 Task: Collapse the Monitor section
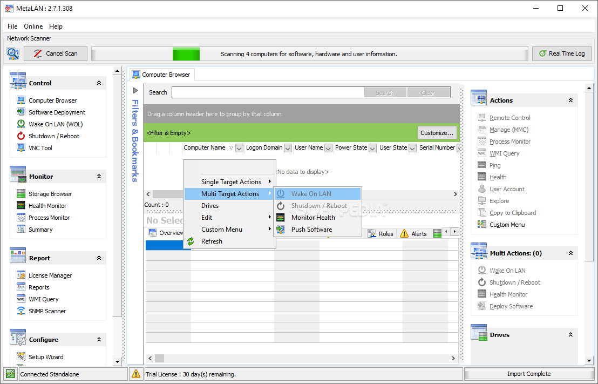(99, 177)
